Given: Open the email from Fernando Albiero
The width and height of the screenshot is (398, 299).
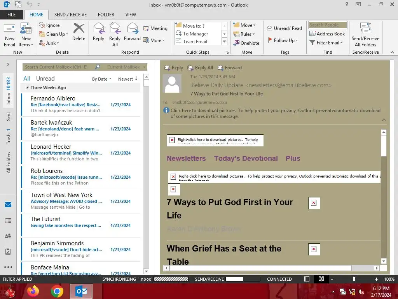Looking at the screenshot, I should (x=81, y=104).
